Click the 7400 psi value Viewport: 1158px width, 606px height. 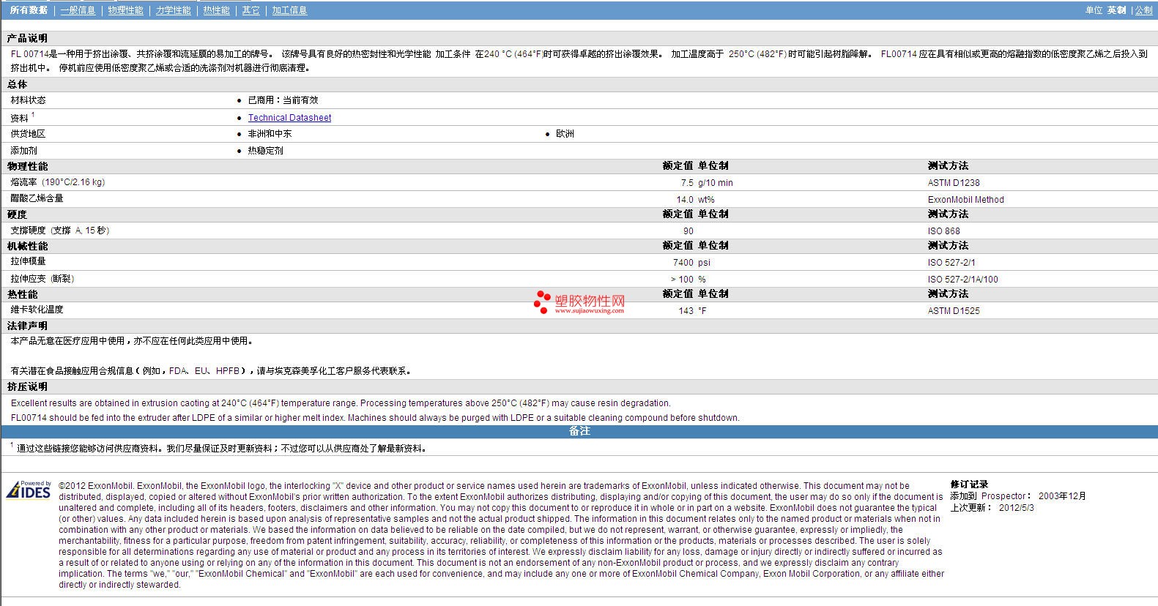click(x=691, y=263)
